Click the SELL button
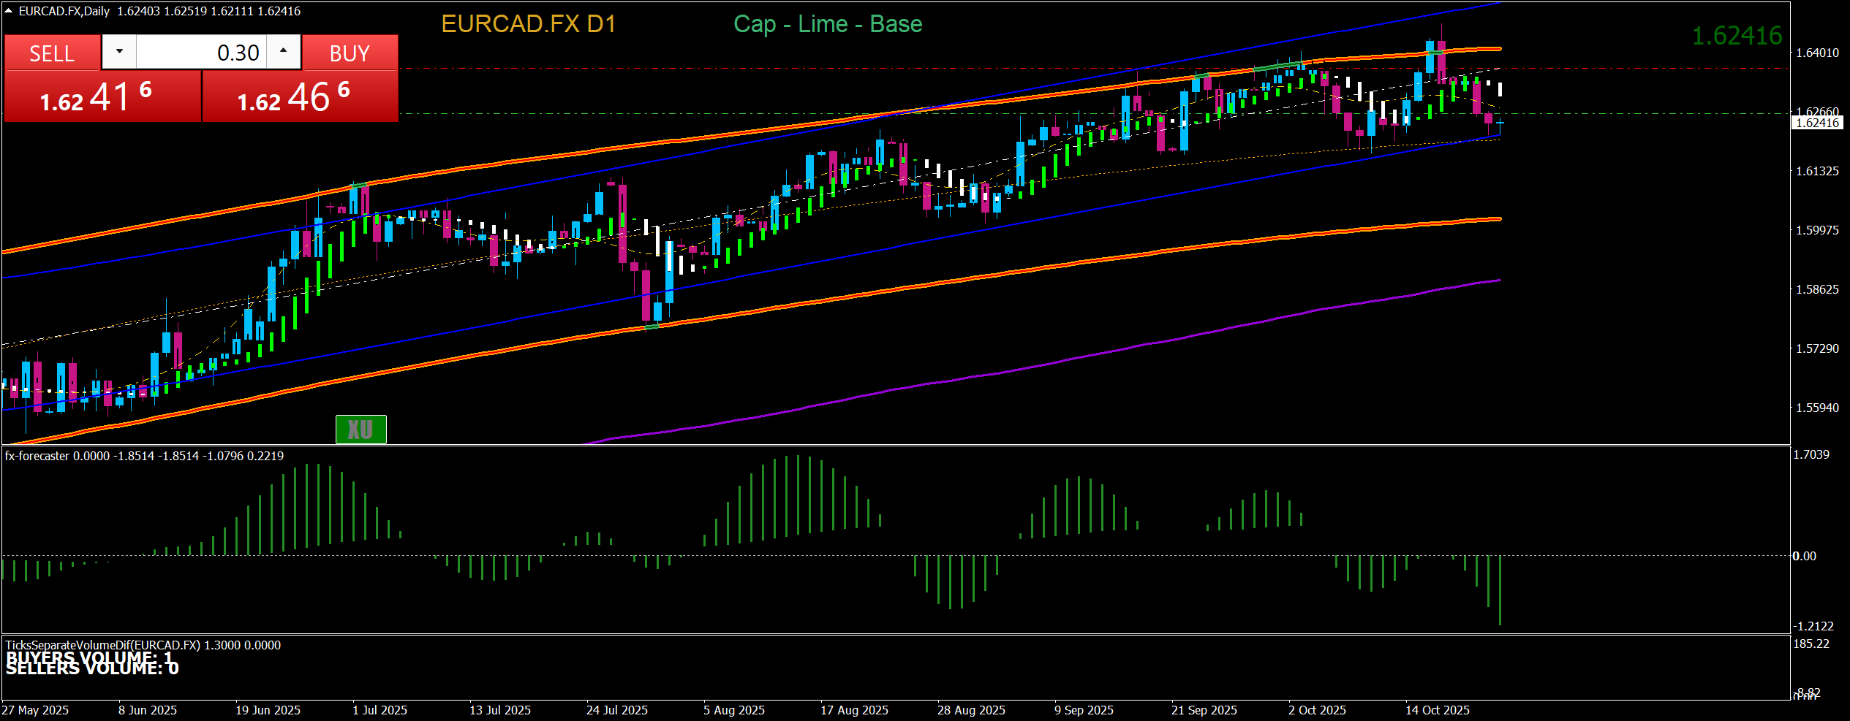 coord(52,53)
